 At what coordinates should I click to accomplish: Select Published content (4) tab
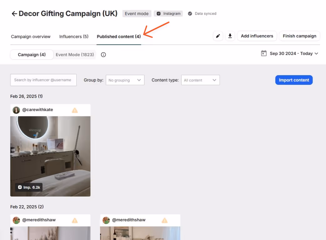(119, 37)
